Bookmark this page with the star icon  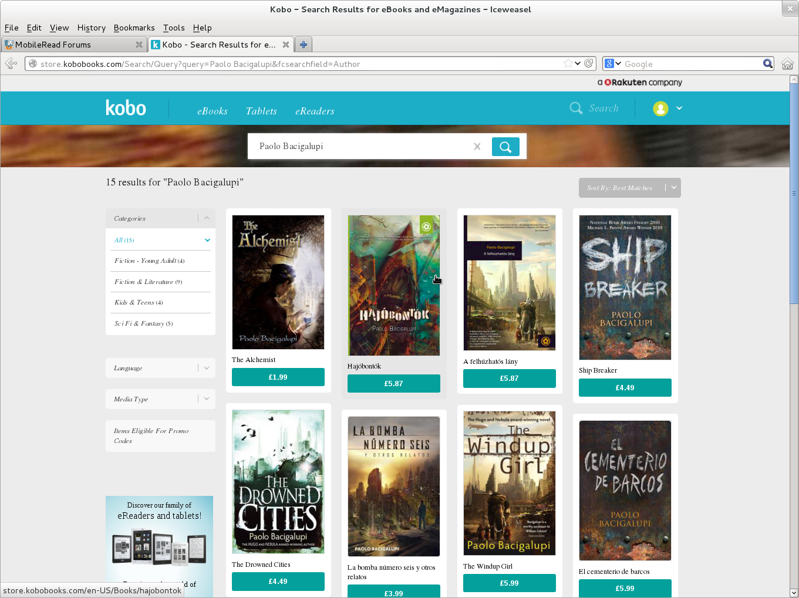[x=568, y=63]
